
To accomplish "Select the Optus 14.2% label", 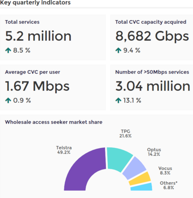I will coord(154,152).
